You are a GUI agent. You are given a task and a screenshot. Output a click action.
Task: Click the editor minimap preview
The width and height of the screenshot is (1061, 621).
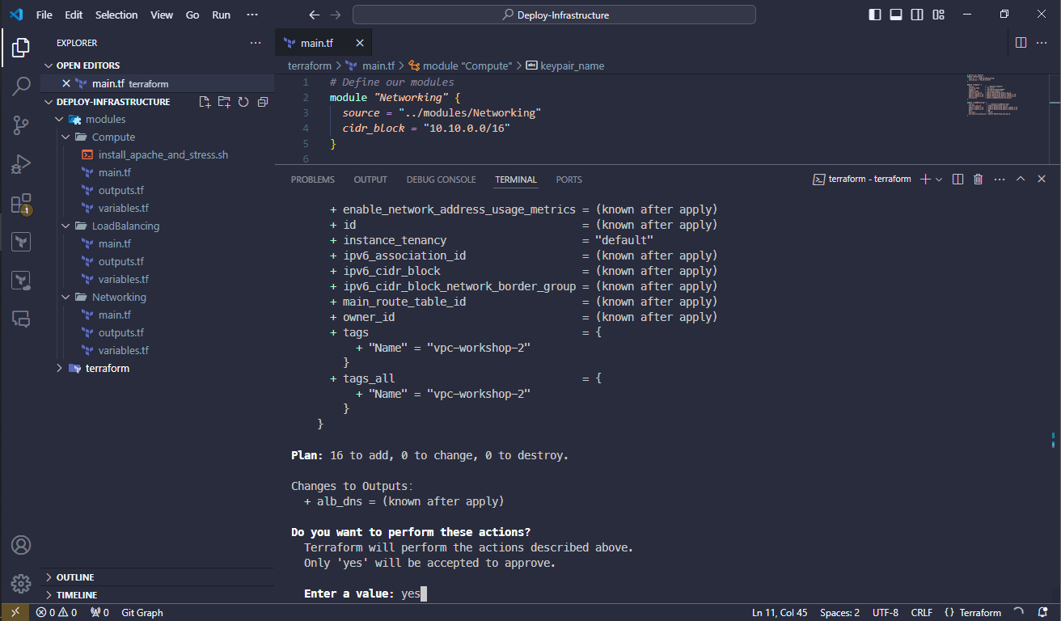click(x=992, y=95)
